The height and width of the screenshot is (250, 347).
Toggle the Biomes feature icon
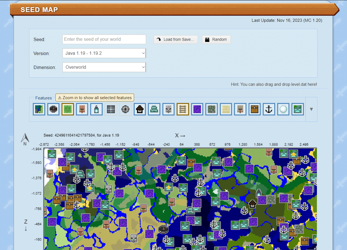click(39, 109)
